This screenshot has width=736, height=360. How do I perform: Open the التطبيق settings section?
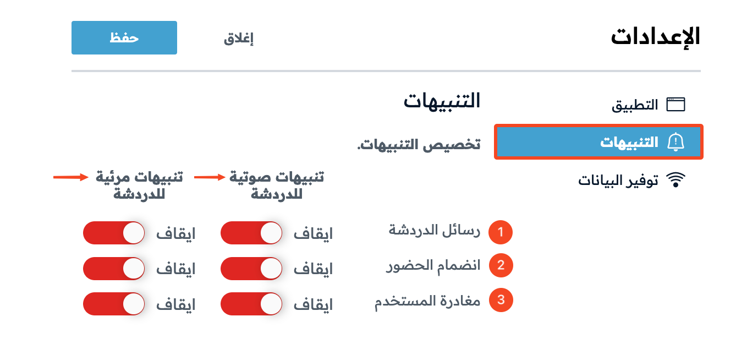click(x=649, y=105)
